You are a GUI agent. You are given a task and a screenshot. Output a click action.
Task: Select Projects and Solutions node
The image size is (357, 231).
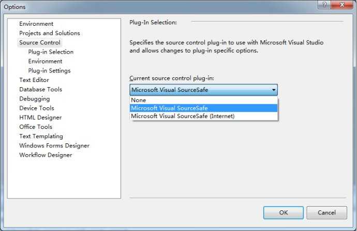(x=50, y=33)
